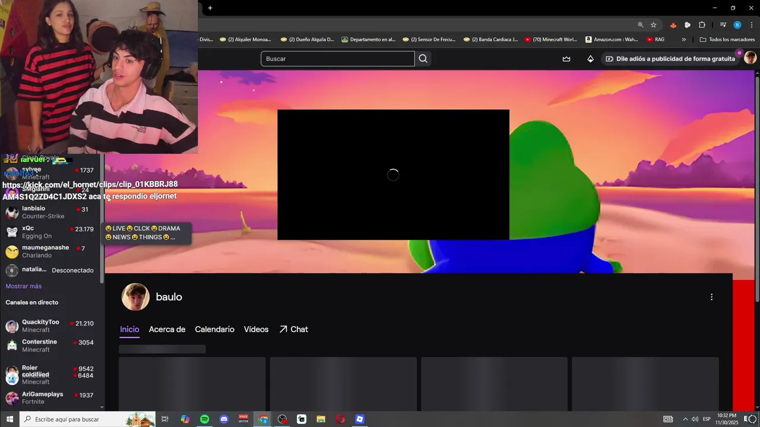Open the Amazon.com bookmark

click(x=612, y=40)
